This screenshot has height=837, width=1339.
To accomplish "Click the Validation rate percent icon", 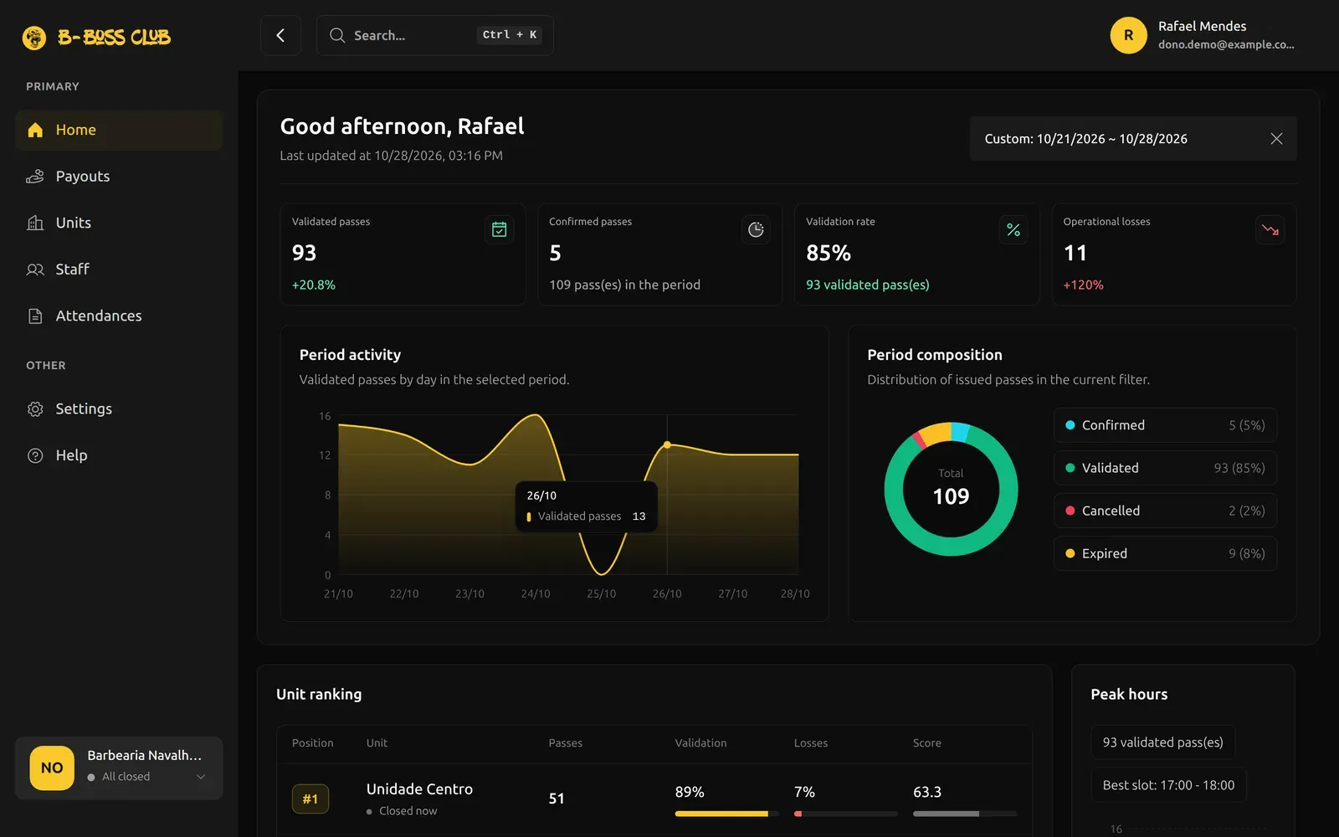I will [1013, 229].
